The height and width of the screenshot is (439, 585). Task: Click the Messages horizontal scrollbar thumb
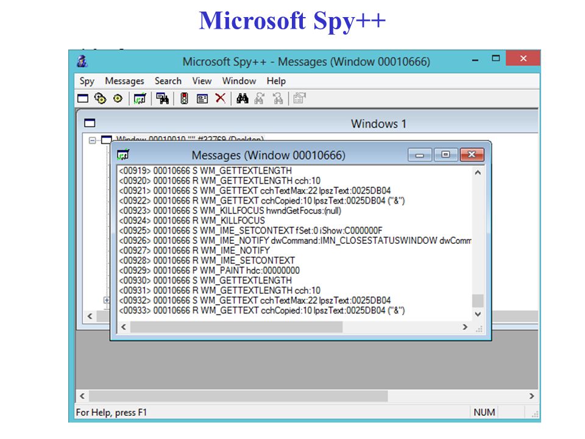coord(236,327)
